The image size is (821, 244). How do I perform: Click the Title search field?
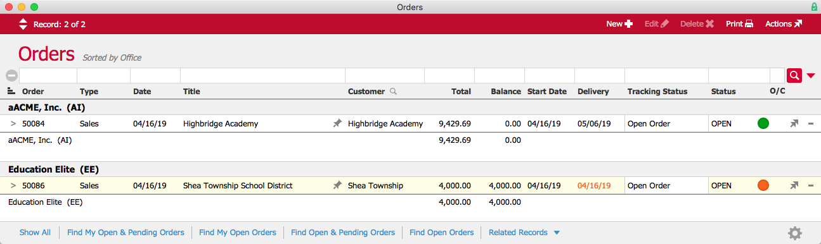pyautogui.click(x=262, y=76)
